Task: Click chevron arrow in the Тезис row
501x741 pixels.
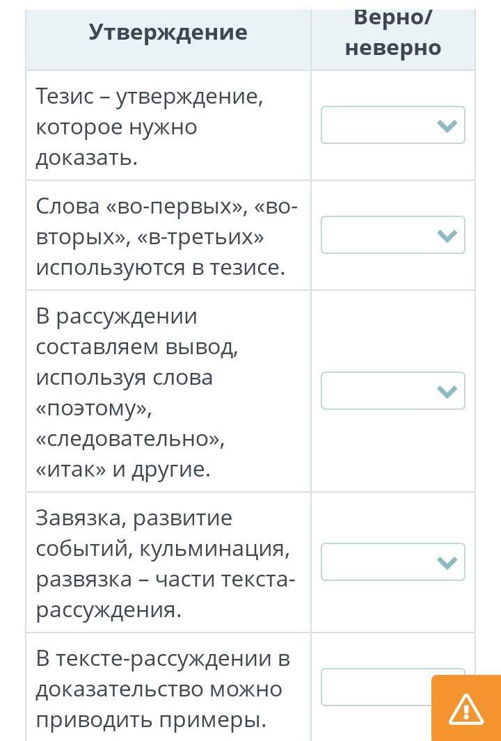Action: click(447, 126)
